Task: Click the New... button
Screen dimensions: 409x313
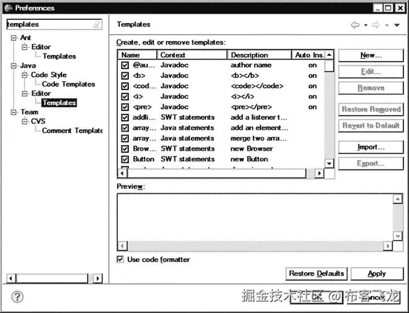Action: (x=371, y=55)
